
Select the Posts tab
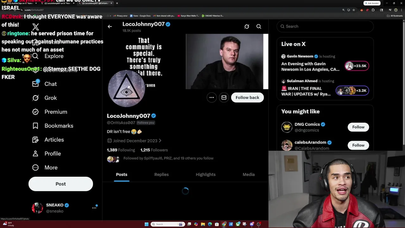tap(121, 174)
